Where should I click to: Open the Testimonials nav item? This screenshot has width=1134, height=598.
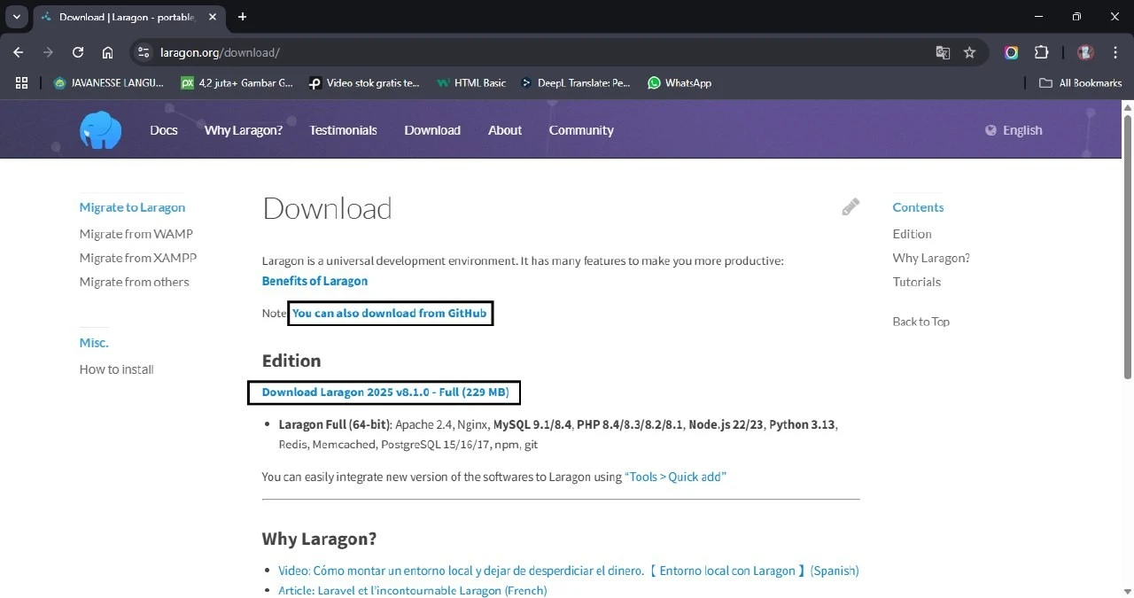pyautogui.click(x=343, y=130)
